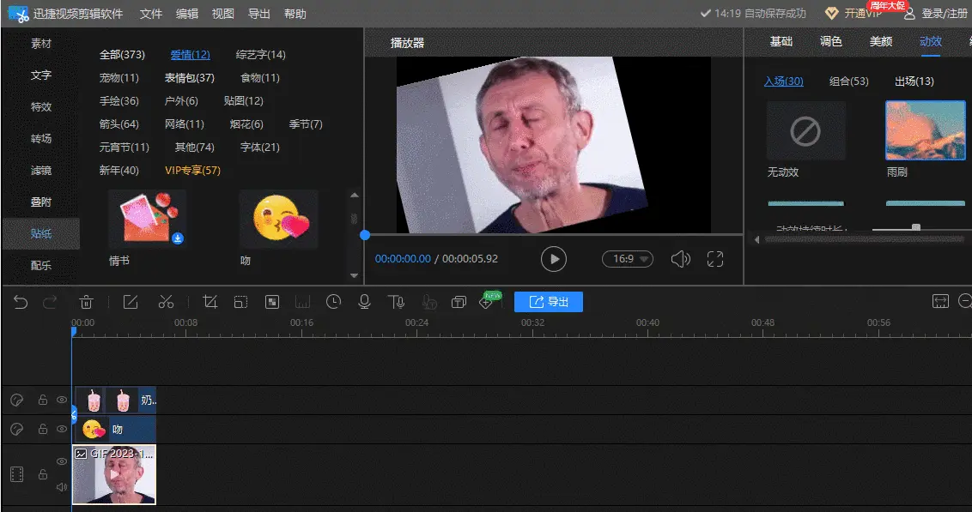Open the 导出 menu in menu bar
Viewport: 972px width, 512px height.
coord(258,14)
